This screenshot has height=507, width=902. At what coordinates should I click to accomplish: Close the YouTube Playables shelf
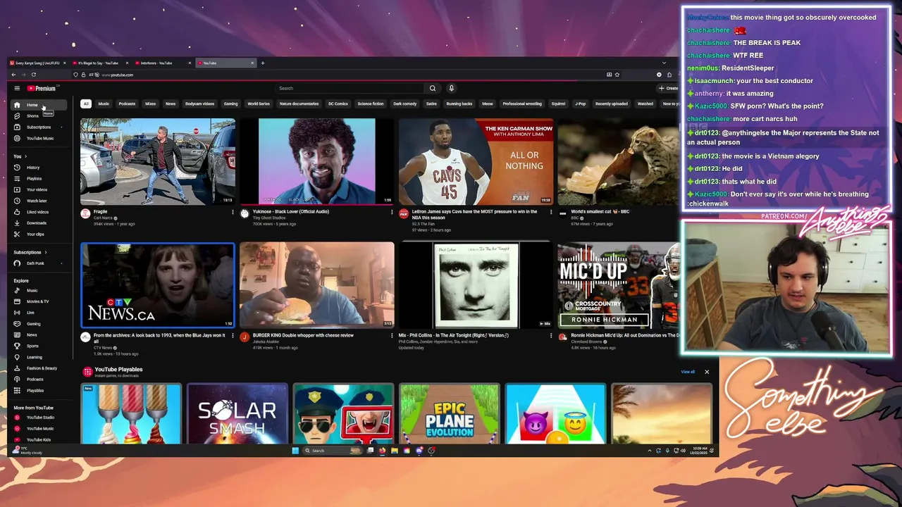[x=707, y=372]
